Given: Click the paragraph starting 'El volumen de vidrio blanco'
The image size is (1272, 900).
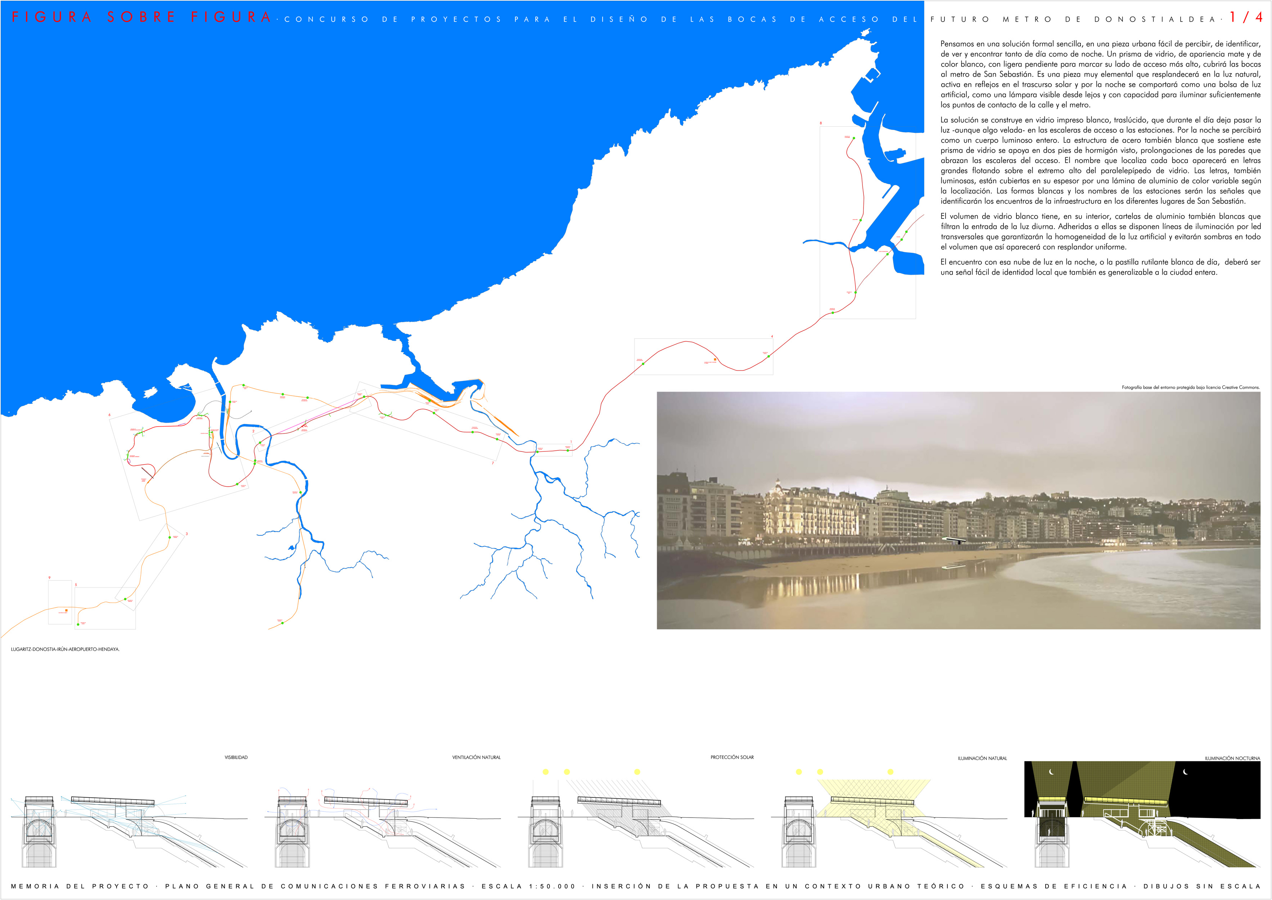Looking at the screenshot, I should pos(1100,231).
